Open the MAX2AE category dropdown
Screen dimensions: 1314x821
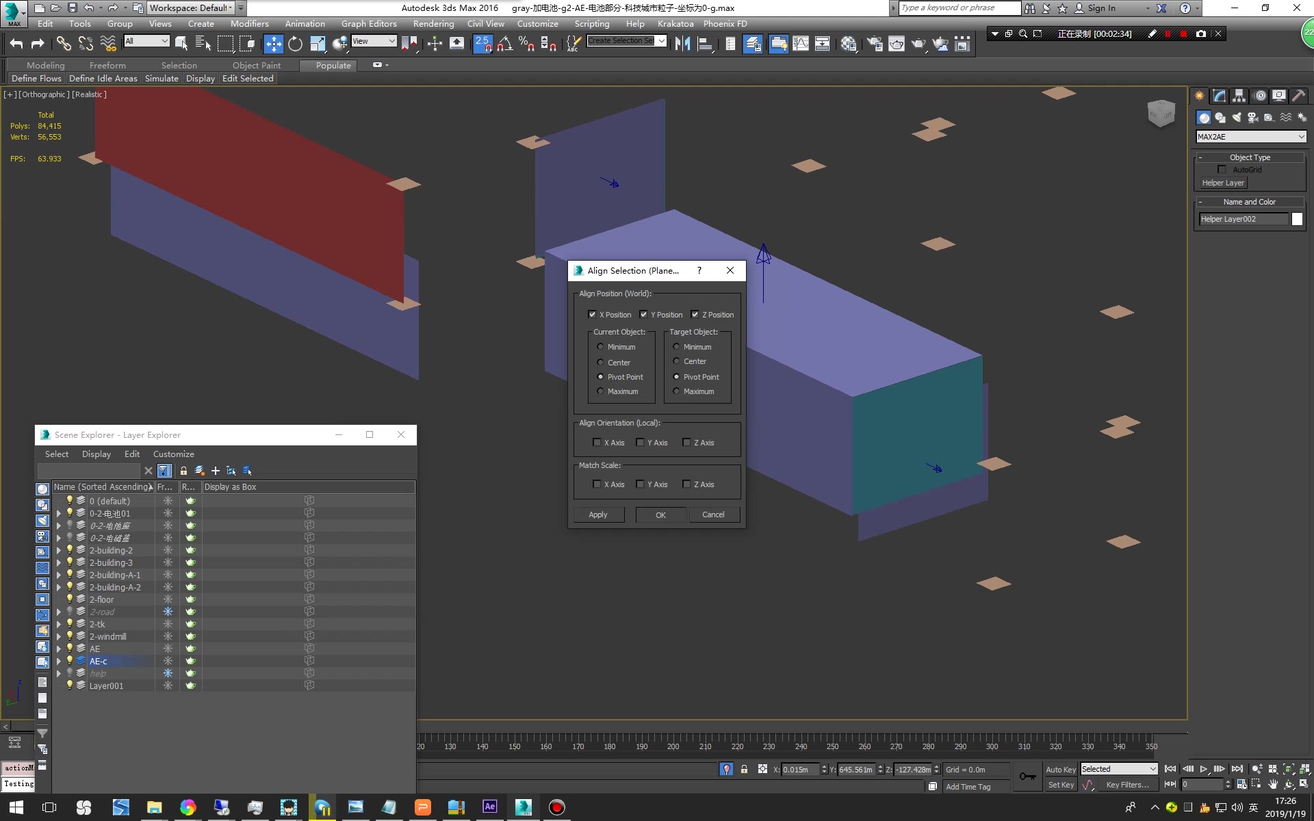1250,137
